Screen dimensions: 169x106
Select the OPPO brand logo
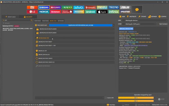click(67, 7)
